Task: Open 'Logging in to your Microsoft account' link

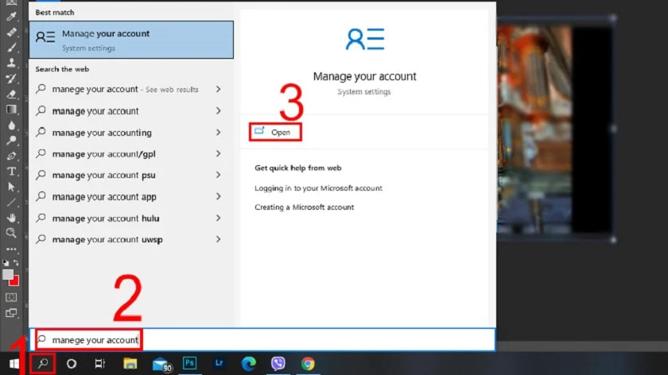Action: 318,188
